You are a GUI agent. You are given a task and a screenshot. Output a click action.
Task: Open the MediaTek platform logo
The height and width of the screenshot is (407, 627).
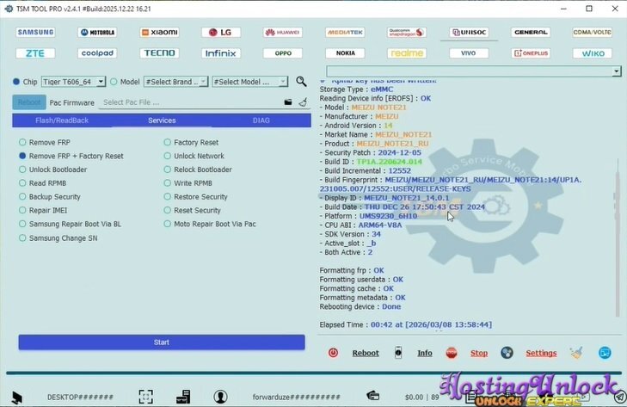345,32
